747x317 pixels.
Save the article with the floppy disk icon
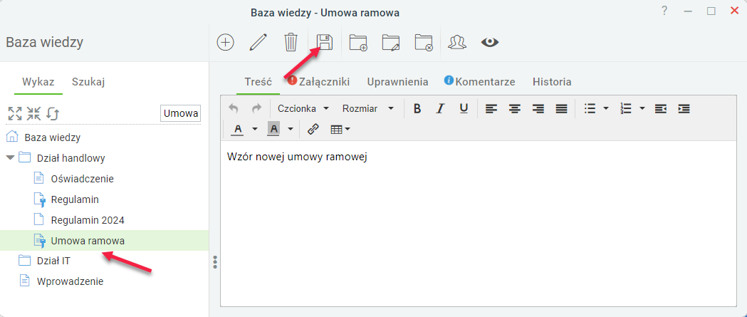(325, 43)
